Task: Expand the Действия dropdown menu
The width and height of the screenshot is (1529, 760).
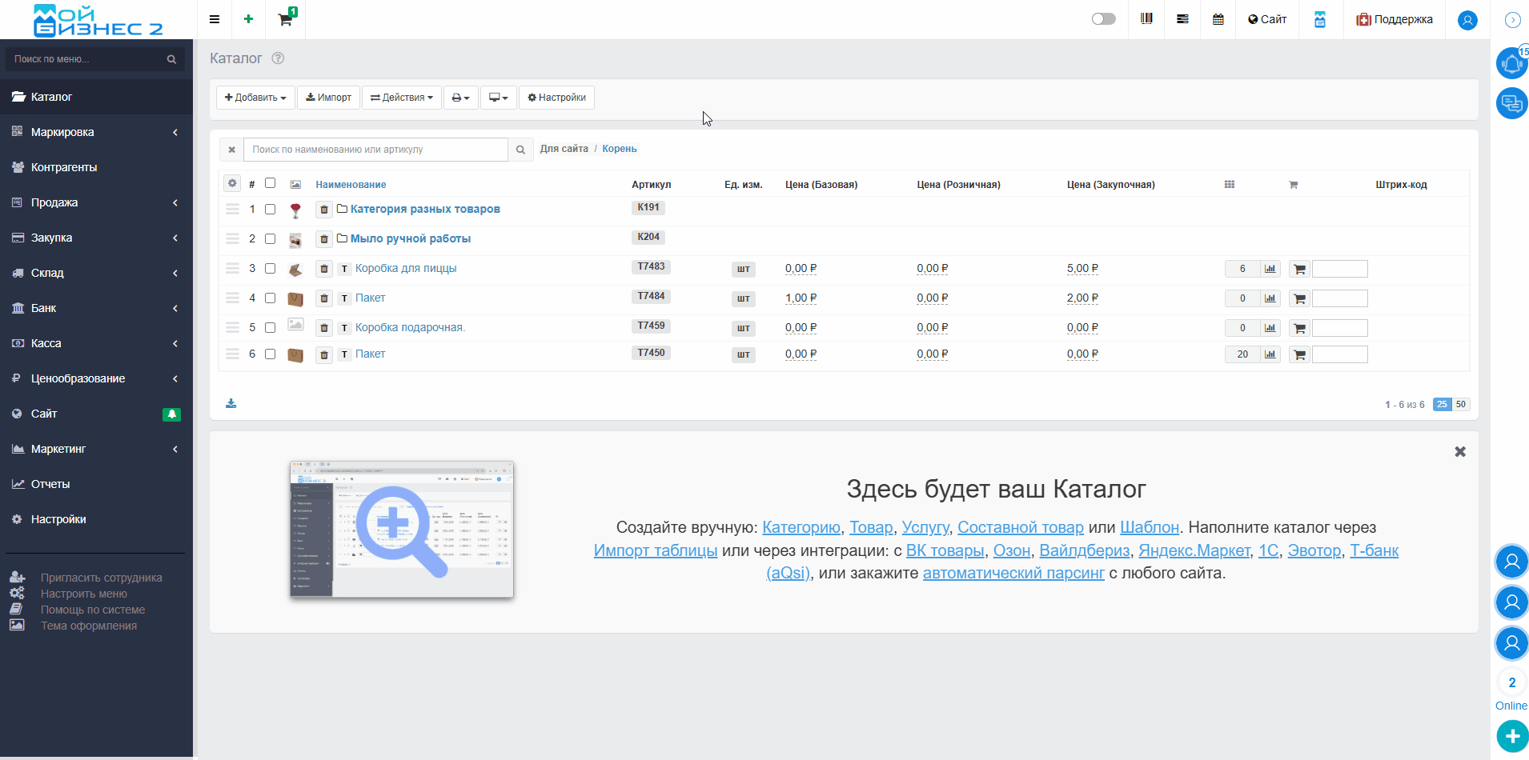Action: tap(401, 98)
